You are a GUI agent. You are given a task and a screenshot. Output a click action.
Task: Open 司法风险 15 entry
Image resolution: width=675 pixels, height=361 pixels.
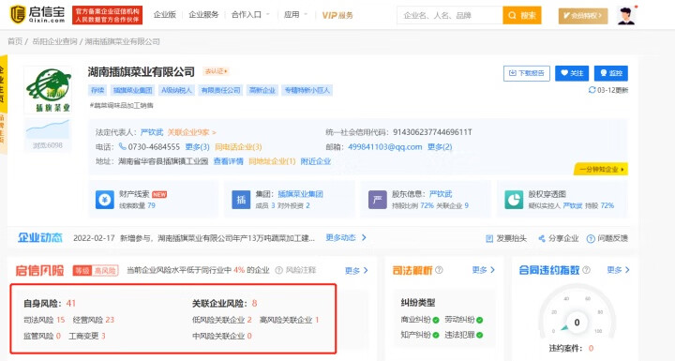click(x=44, y=320)
